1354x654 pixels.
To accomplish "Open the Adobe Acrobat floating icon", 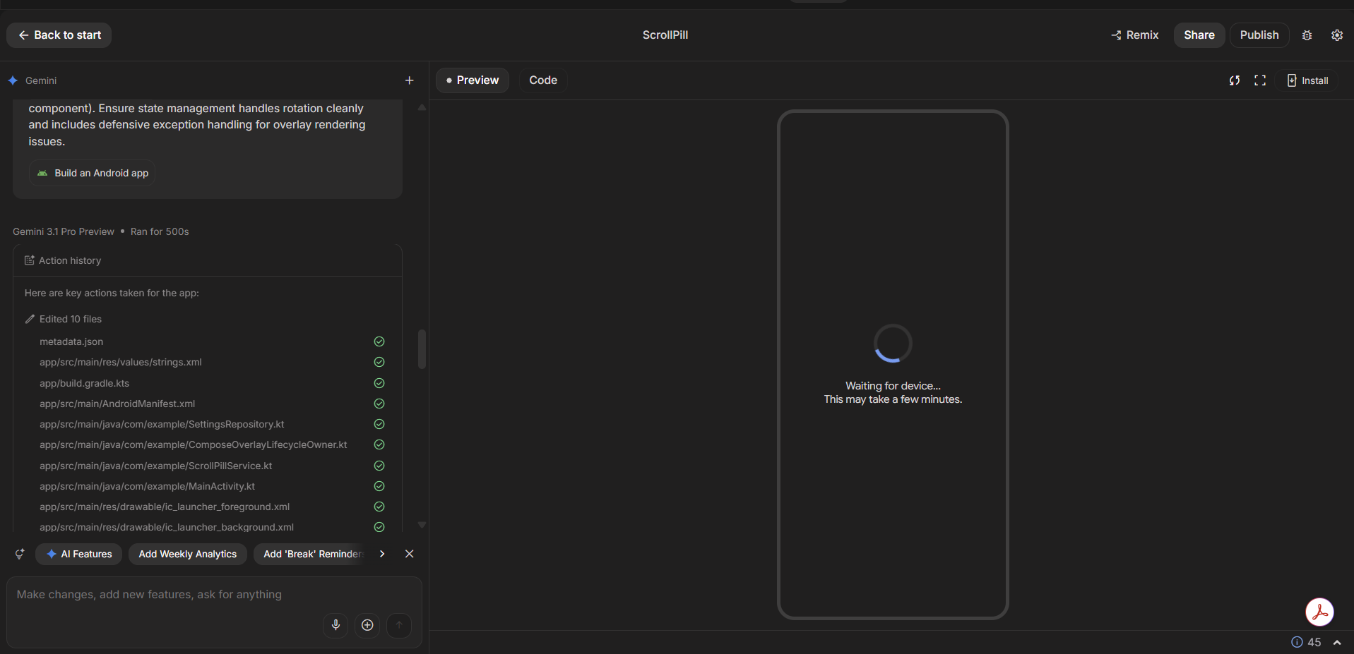I will point(1319,612).
